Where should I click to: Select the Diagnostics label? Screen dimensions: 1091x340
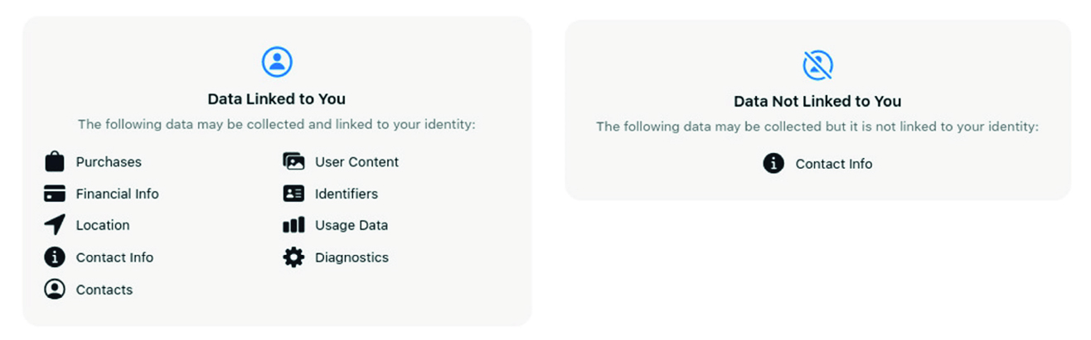(352, 257)
